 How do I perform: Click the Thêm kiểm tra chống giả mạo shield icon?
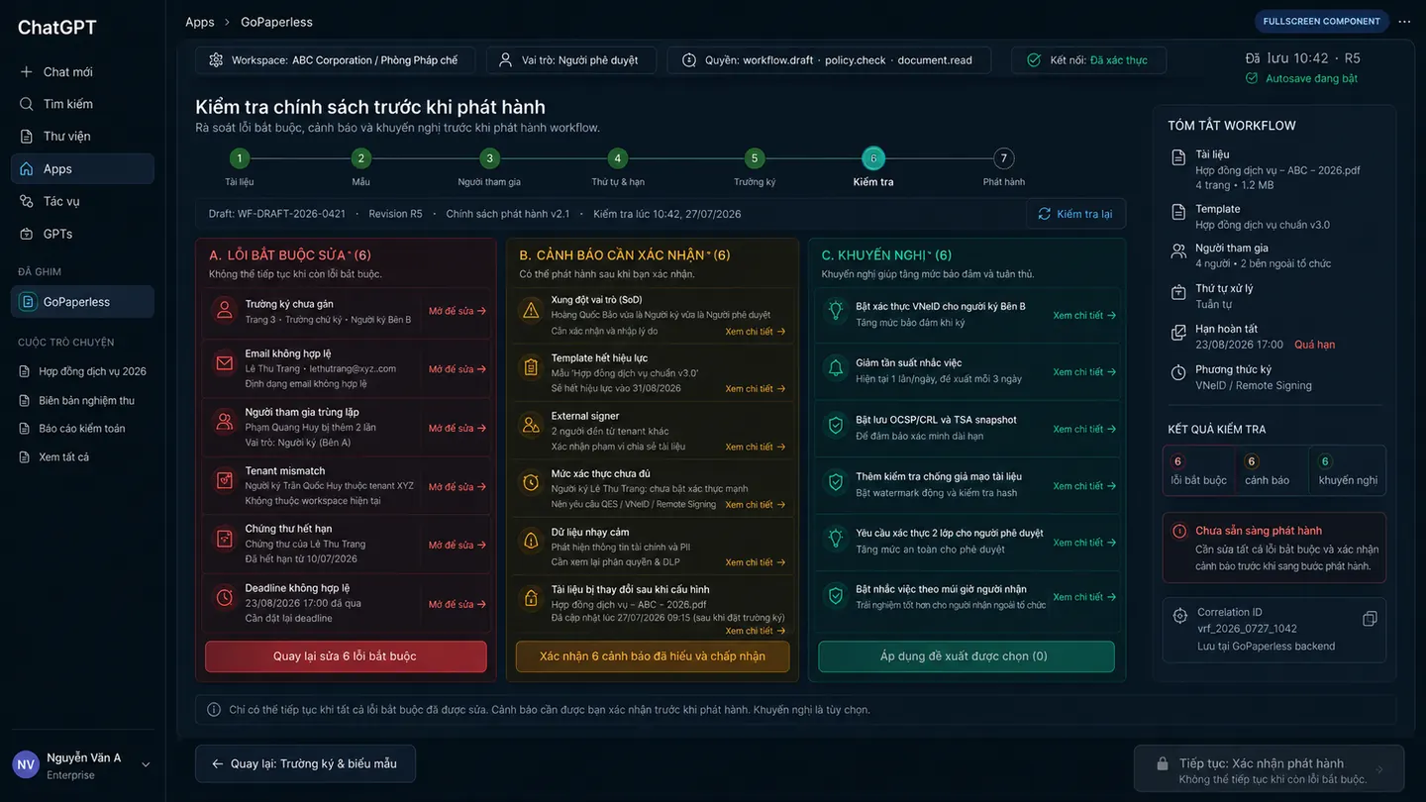[x=836, y=482]
